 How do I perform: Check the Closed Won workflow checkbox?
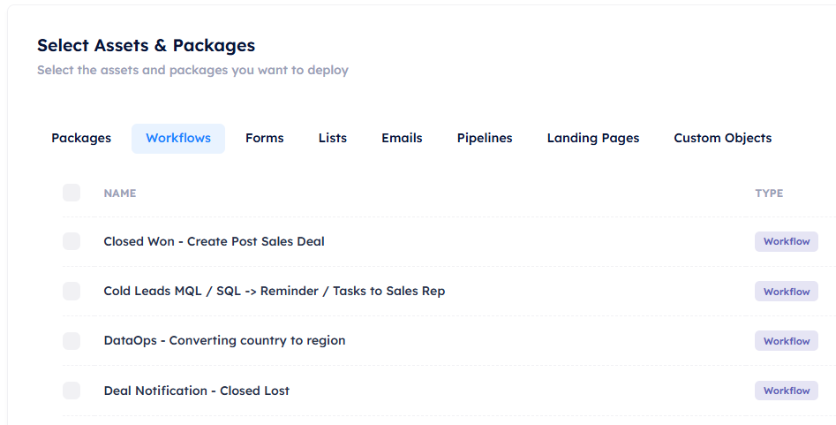point(72,241)
